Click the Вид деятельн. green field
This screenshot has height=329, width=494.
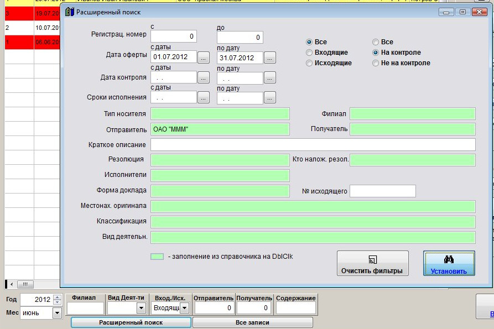tap(313, 237)
